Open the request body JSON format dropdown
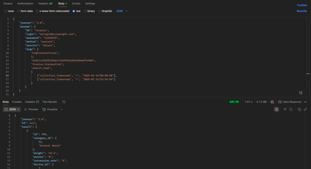Viewport: 311px width, 169px height. click(x=122, y=11)
